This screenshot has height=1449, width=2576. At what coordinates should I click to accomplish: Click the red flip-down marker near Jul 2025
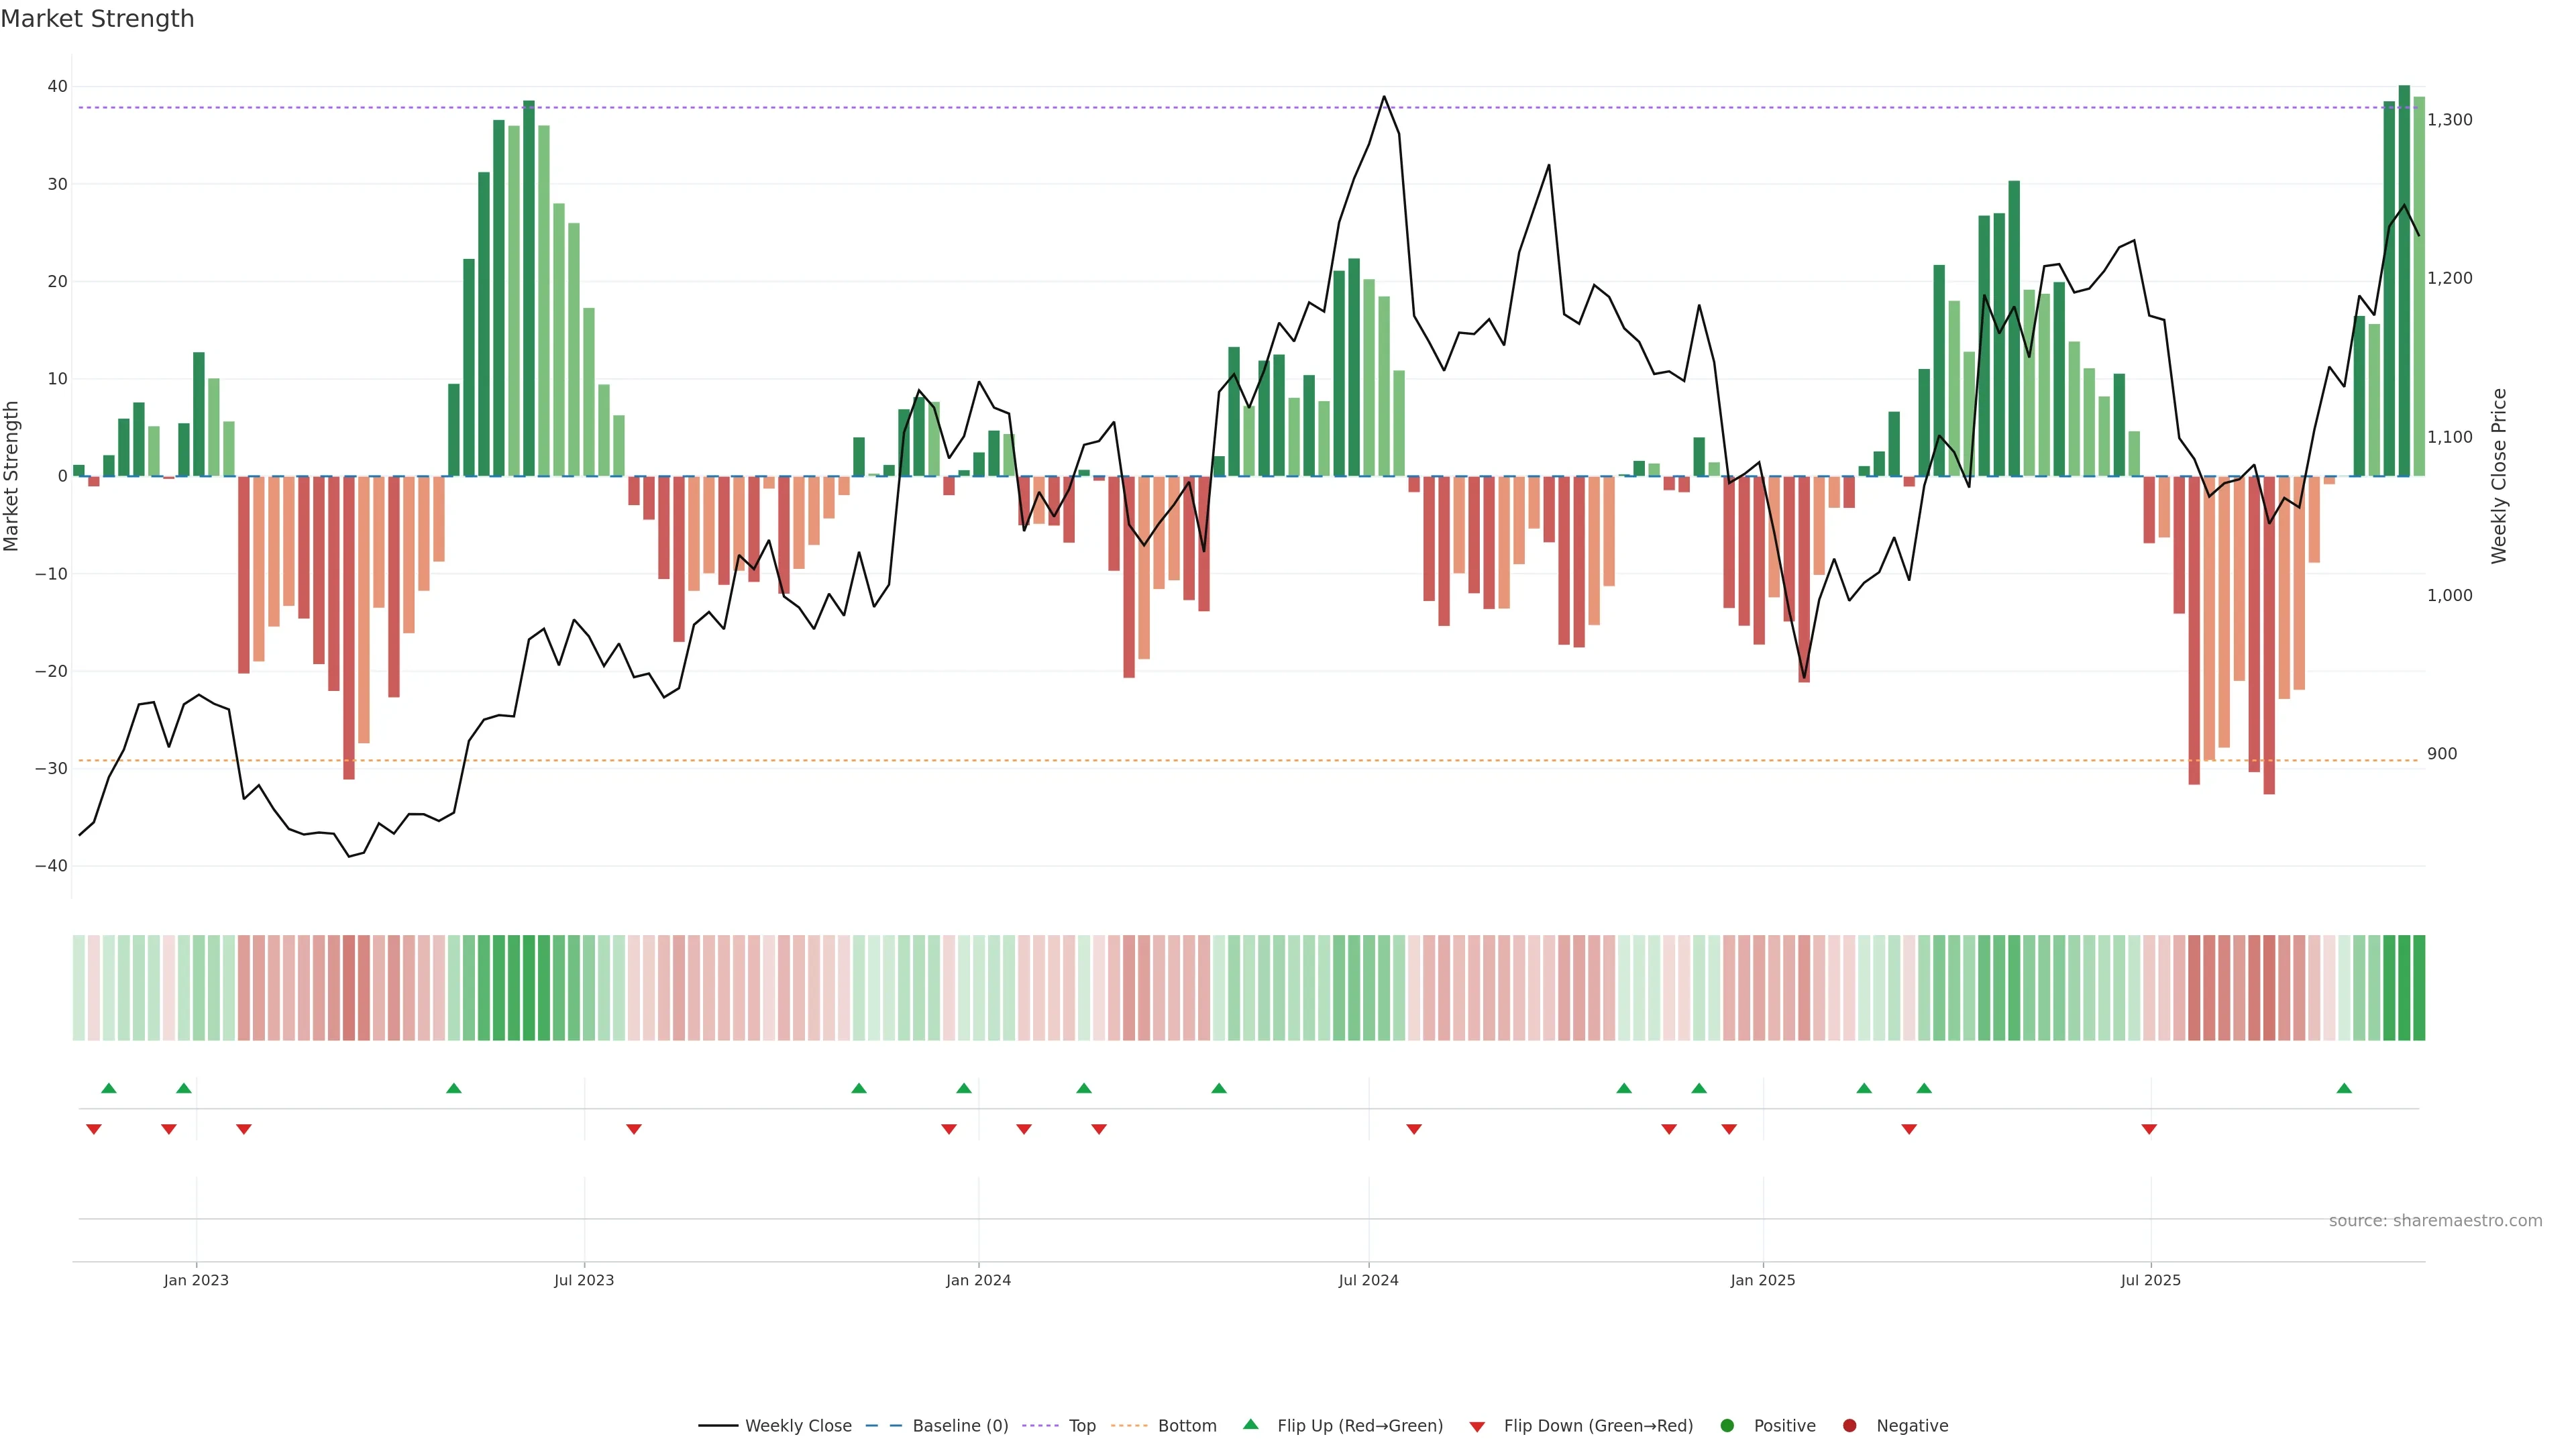coord(2149,1129)
